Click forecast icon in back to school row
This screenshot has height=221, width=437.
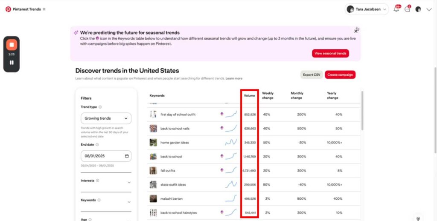point(222,156)
